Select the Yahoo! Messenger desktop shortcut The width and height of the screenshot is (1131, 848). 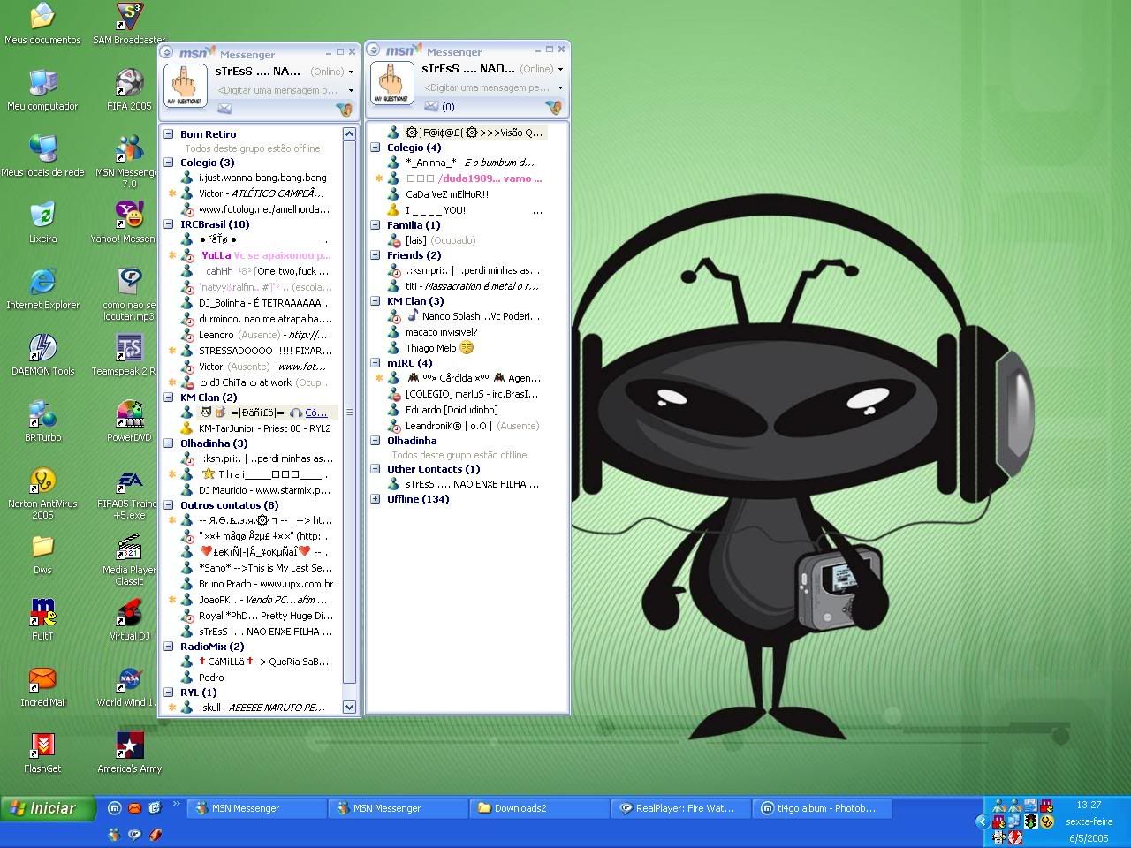[129, 223]
